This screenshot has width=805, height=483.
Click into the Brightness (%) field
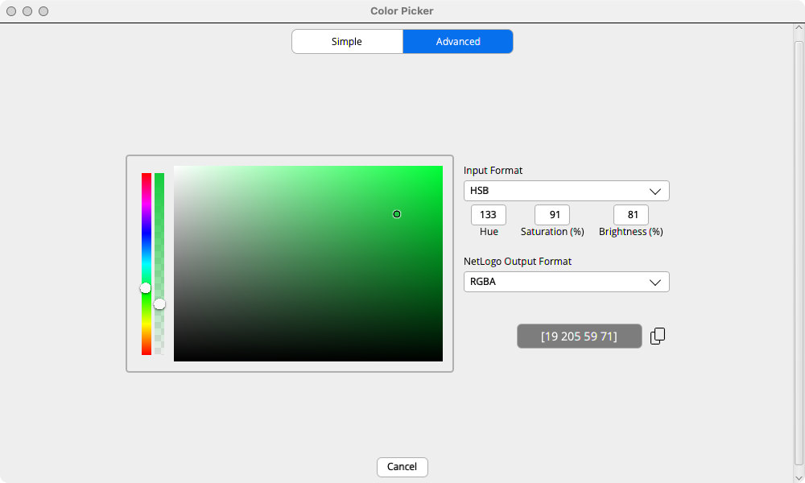point(630,215)
